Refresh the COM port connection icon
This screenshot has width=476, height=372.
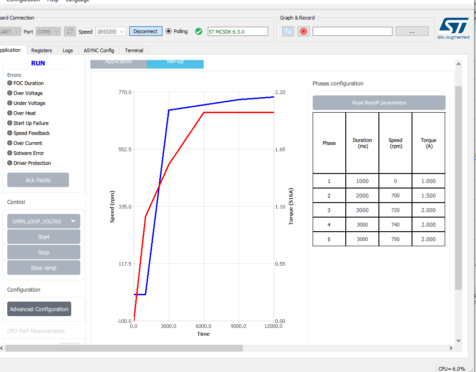click(70, 31)
